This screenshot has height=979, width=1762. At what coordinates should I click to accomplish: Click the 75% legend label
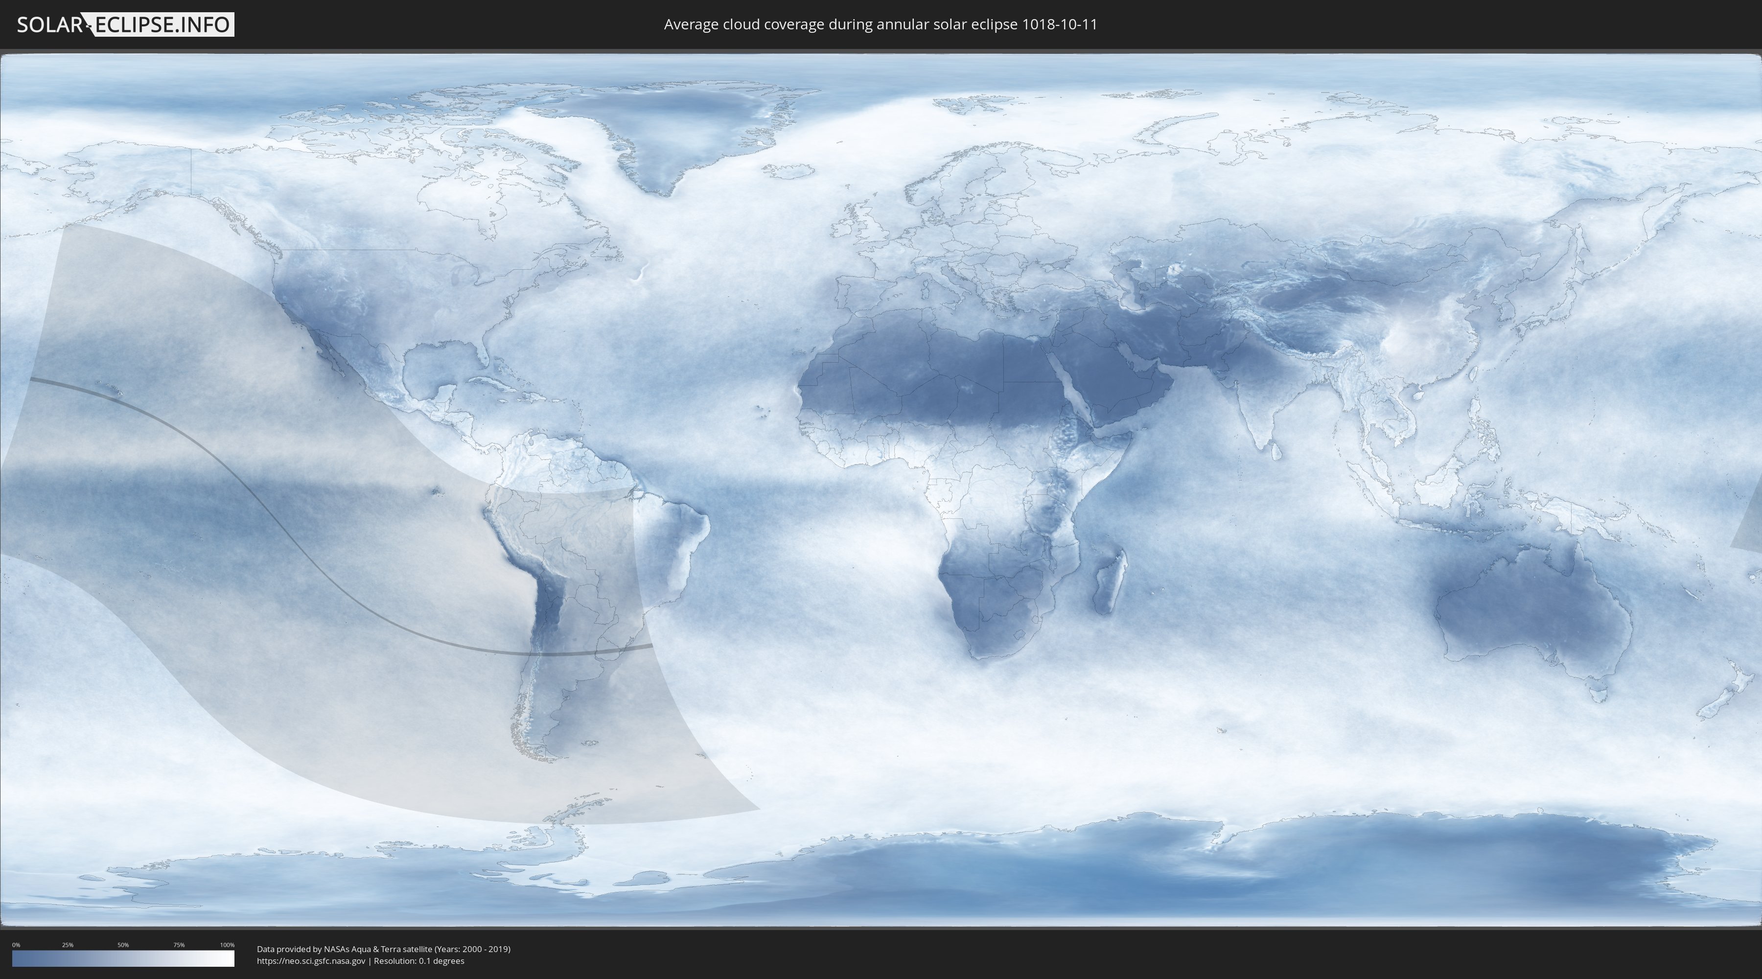tap(179, 945)
